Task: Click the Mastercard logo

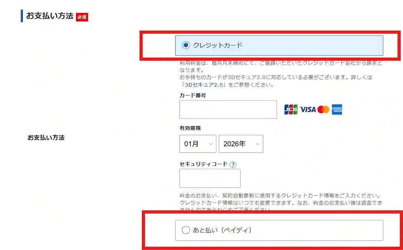Action: [x=323, y=109]
